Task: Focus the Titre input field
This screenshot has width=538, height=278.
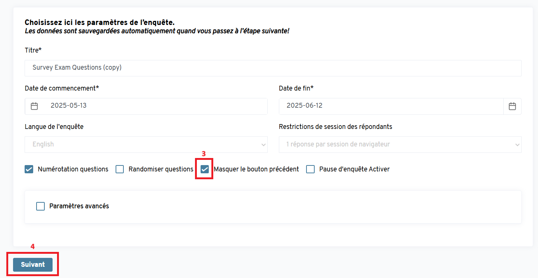Action: coord(273,68)
